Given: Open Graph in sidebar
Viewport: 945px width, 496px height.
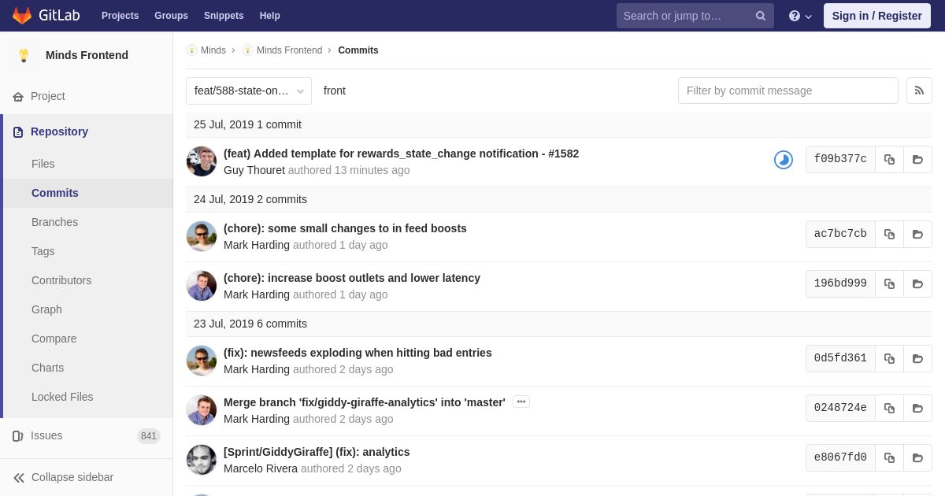Looking at the screenshot, I should [x=46, y=309].
